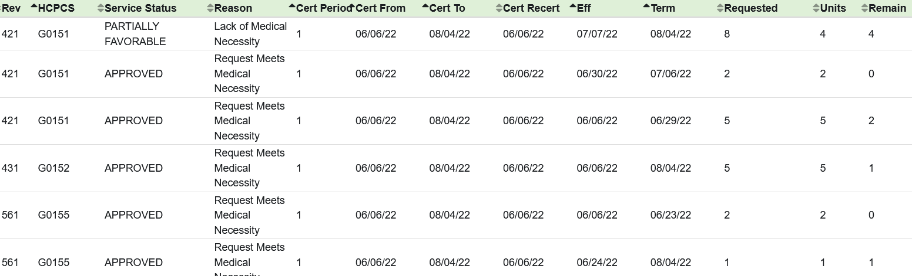Screen dimensions: 912x276
Task: Click the sort arrow icon beside Eff
Action: coord(573,6)
